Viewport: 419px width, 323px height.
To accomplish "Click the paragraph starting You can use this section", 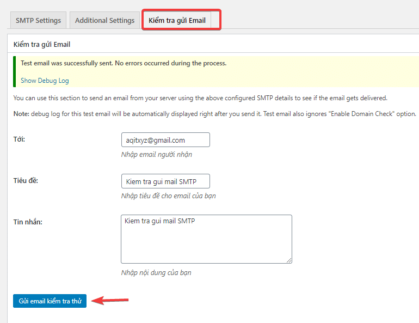I will pyautogui.click(x=200, y=98).
